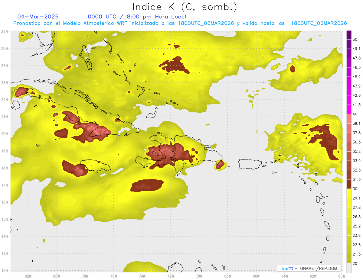The height and width of the screenshot is (280, 363).
Task: Click the longitude axis label "70W"
Action: pos(199,276)
